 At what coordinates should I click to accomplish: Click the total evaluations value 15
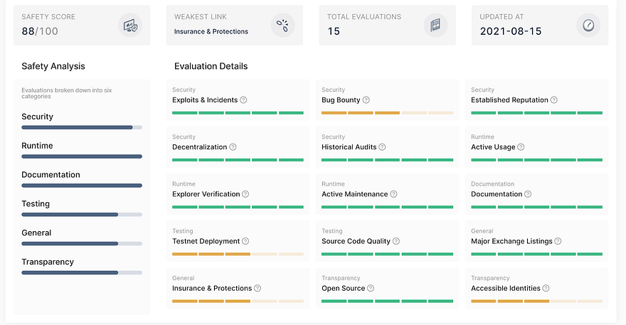click(x=334, y=31)
